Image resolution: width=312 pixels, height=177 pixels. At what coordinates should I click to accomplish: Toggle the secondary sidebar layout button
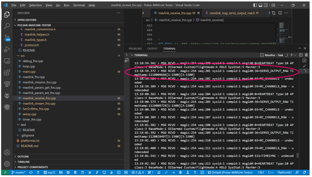[x=266, y=5]
